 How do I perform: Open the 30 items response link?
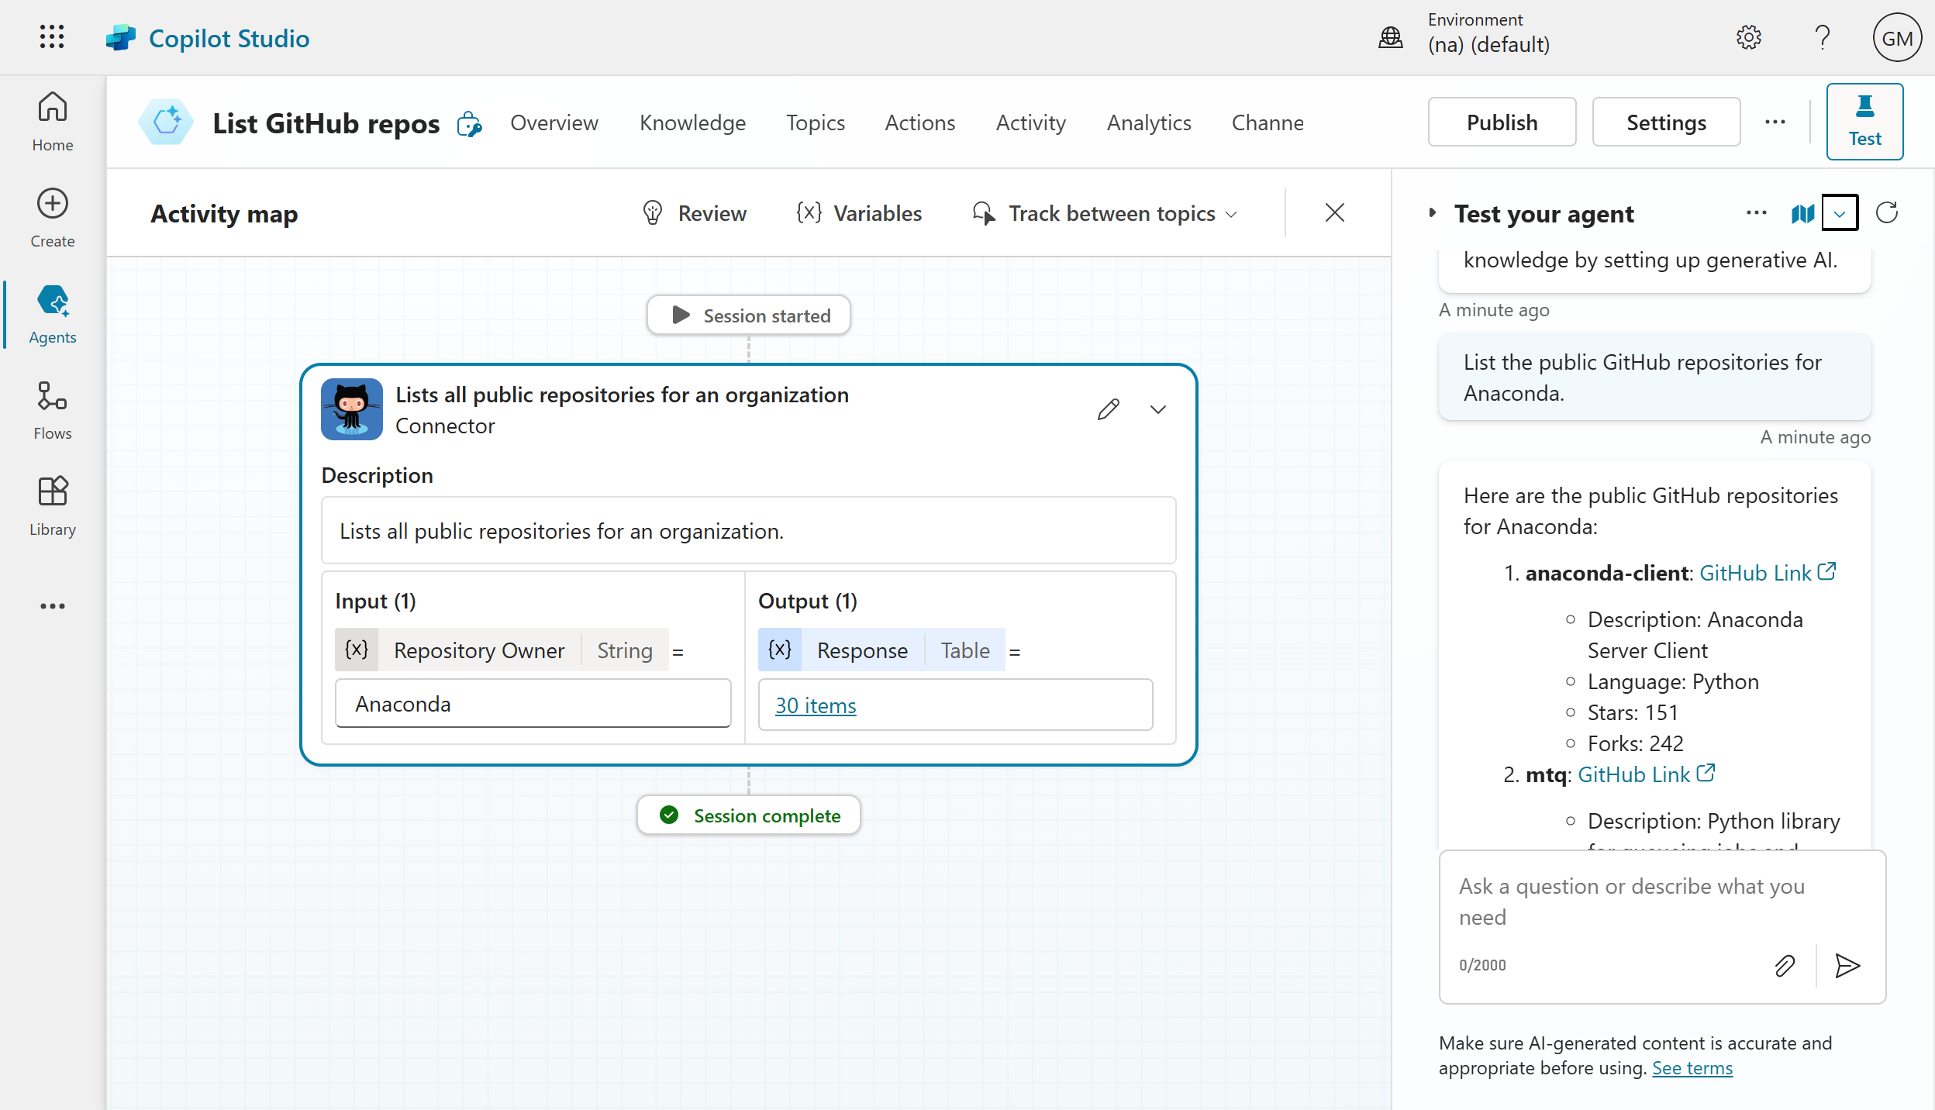coord(816,705)
